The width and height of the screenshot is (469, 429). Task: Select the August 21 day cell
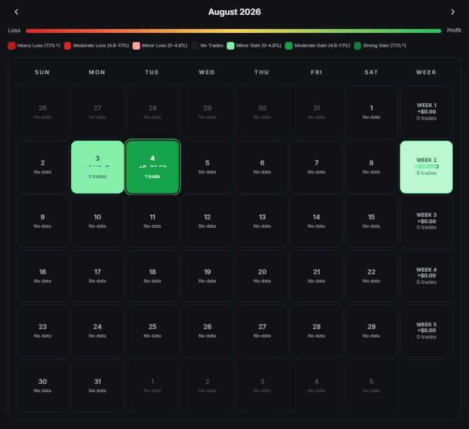pyautogui.click(x=317, y=276)
